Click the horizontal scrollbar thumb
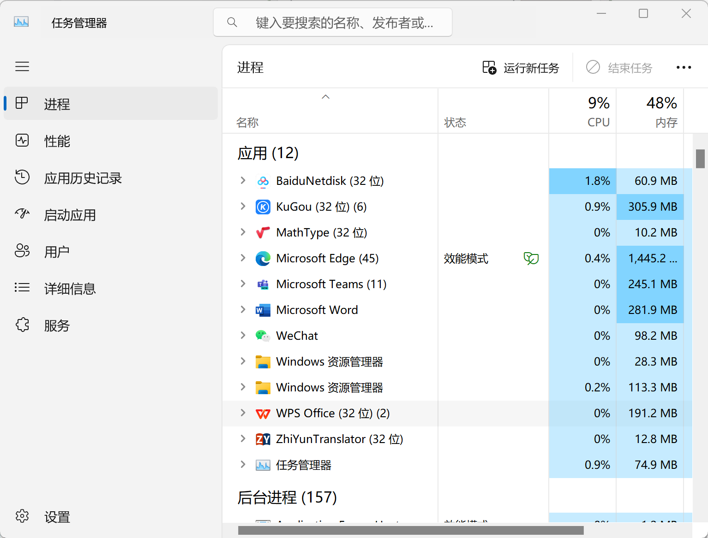The height and width of the screenshot is (538, 708). coord(411,531)
